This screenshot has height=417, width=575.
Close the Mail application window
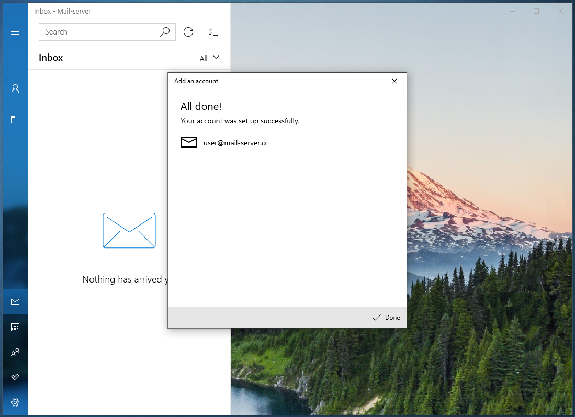pos(560,11)
